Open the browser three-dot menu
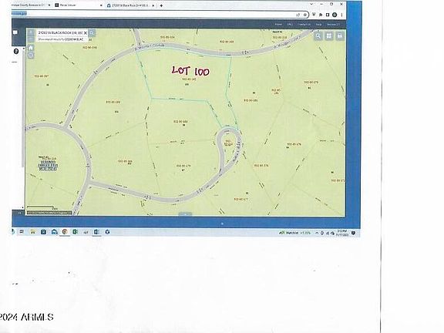The height and width of the screenshot is (333, 444). point(341,15)
